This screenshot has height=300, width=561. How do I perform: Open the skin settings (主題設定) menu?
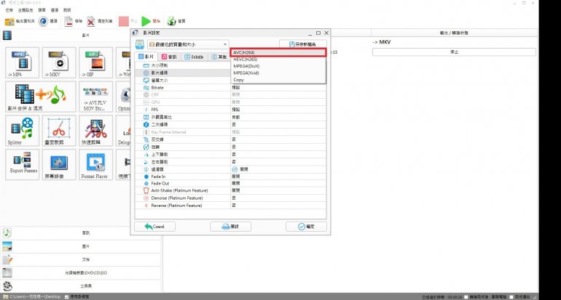point(25,10)
